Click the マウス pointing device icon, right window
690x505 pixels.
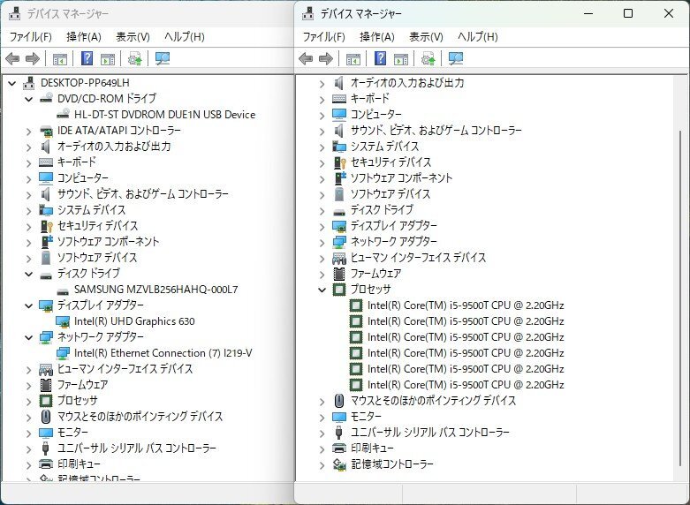[339, 401]
